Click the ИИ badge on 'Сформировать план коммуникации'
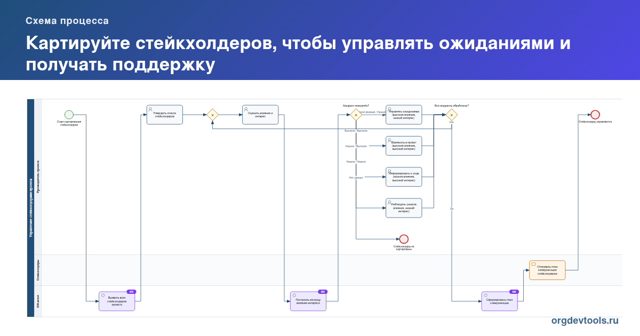Viewport: 640px width, 336px height. pos(514,292)
